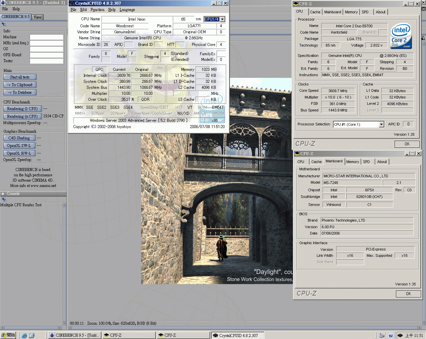Click the Start all tests button

[x=20, y=77]
